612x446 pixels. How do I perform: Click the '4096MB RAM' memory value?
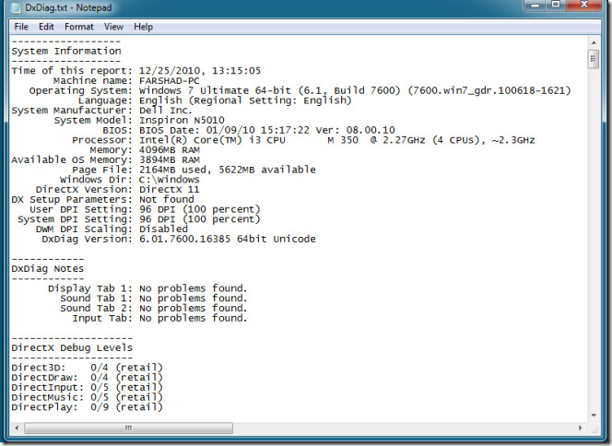tap(170, 150)
